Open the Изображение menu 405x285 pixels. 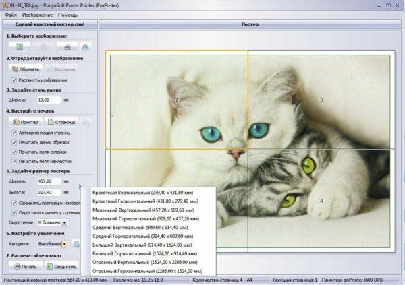point(37,15)
